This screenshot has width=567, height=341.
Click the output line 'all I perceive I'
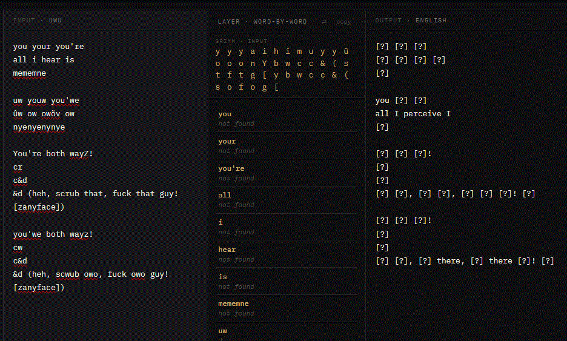413,113
